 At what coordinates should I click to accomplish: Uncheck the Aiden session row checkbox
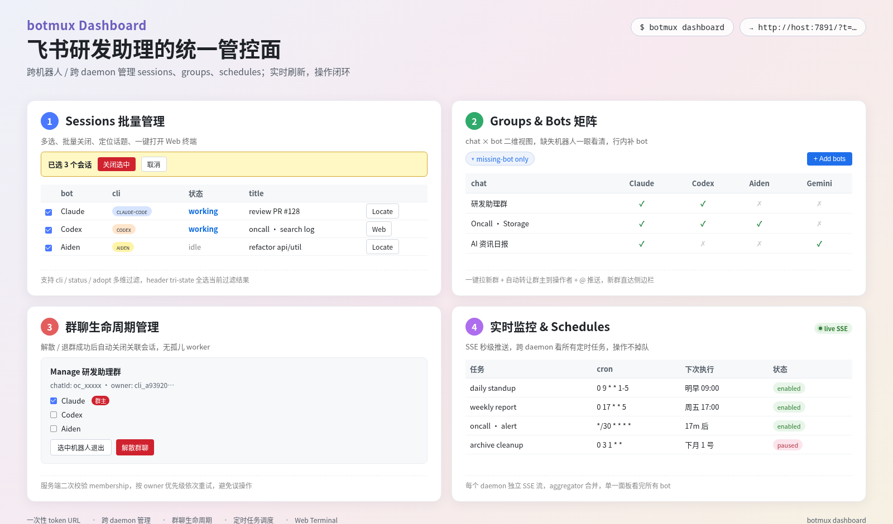(49, 248)
